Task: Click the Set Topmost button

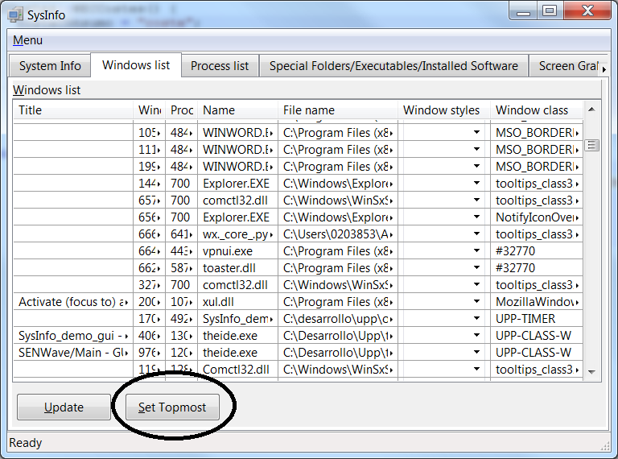Action: click(172, 407)
